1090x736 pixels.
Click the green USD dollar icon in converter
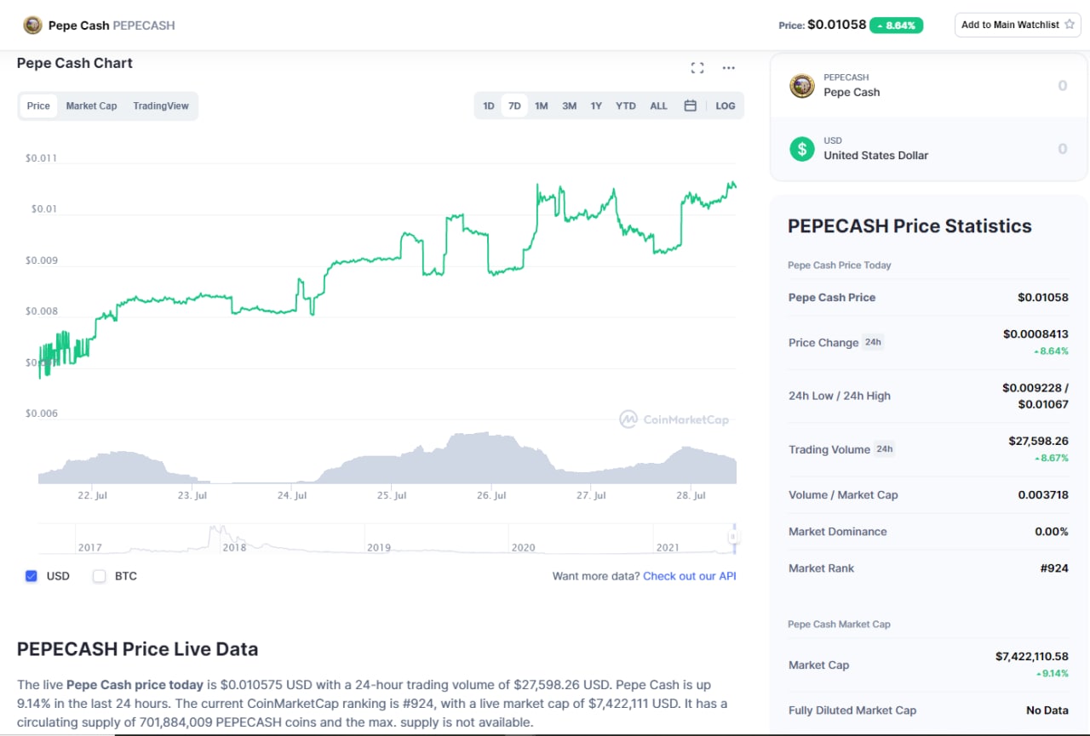pos(801,149)
